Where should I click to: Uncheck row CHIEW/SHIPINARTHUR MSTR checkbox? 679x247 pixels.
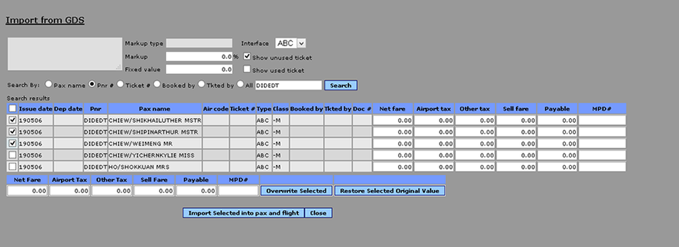[12, 132]
